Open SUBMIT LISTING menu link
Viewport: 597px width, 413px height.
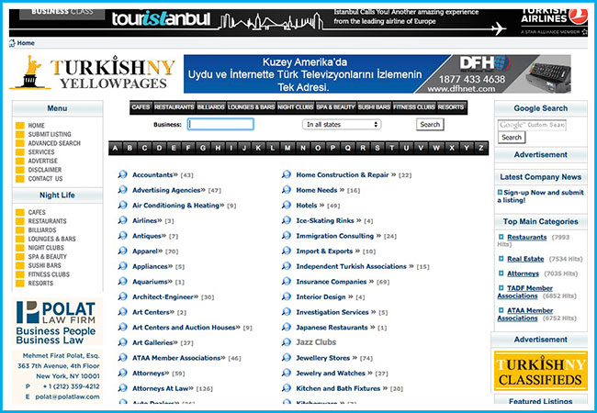50,134
